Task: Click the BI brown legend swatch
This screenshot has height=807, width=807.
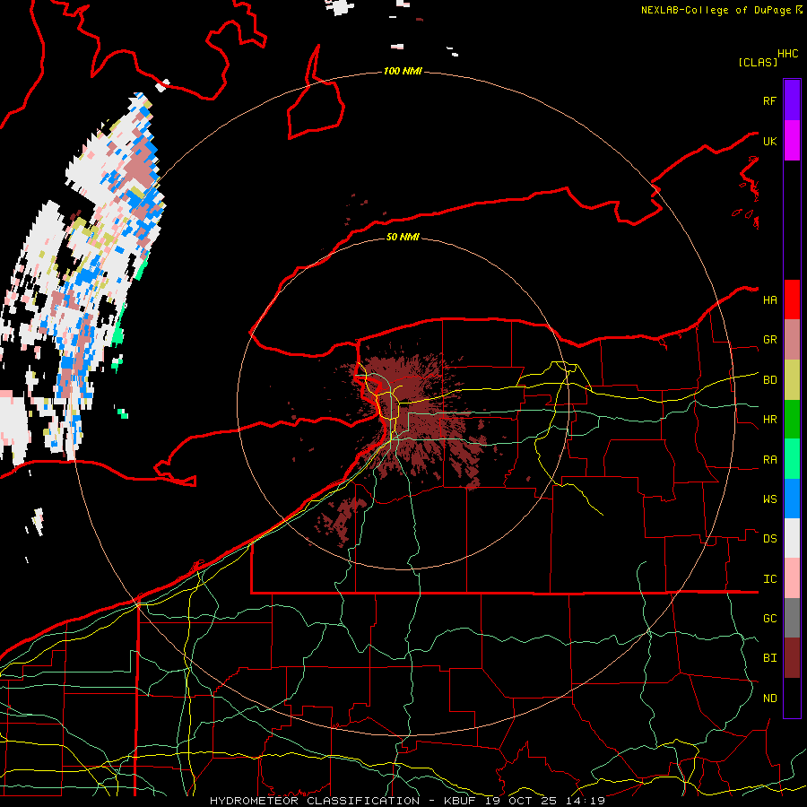Action: [792, 658]
